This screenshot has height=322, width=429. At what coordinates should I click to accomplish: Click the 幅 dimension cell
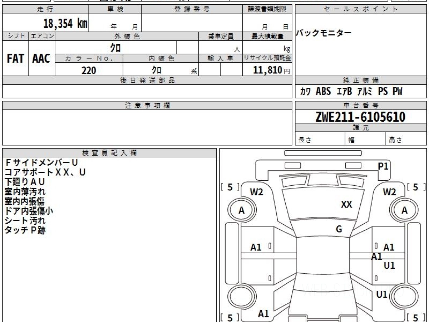tap(365, 139)
